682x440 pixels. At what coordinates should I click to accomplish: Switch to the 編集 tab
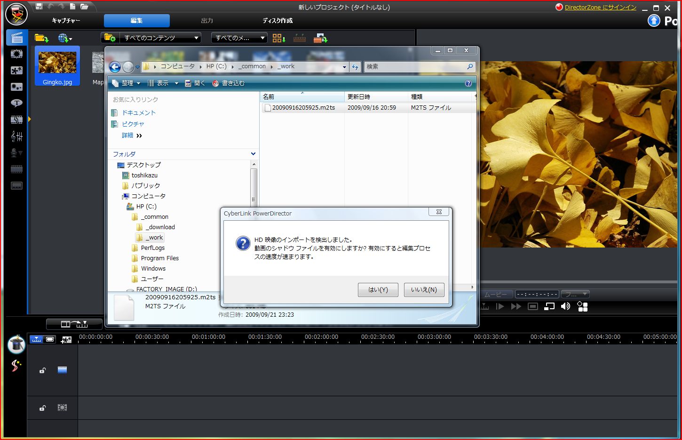coord(136,21)
